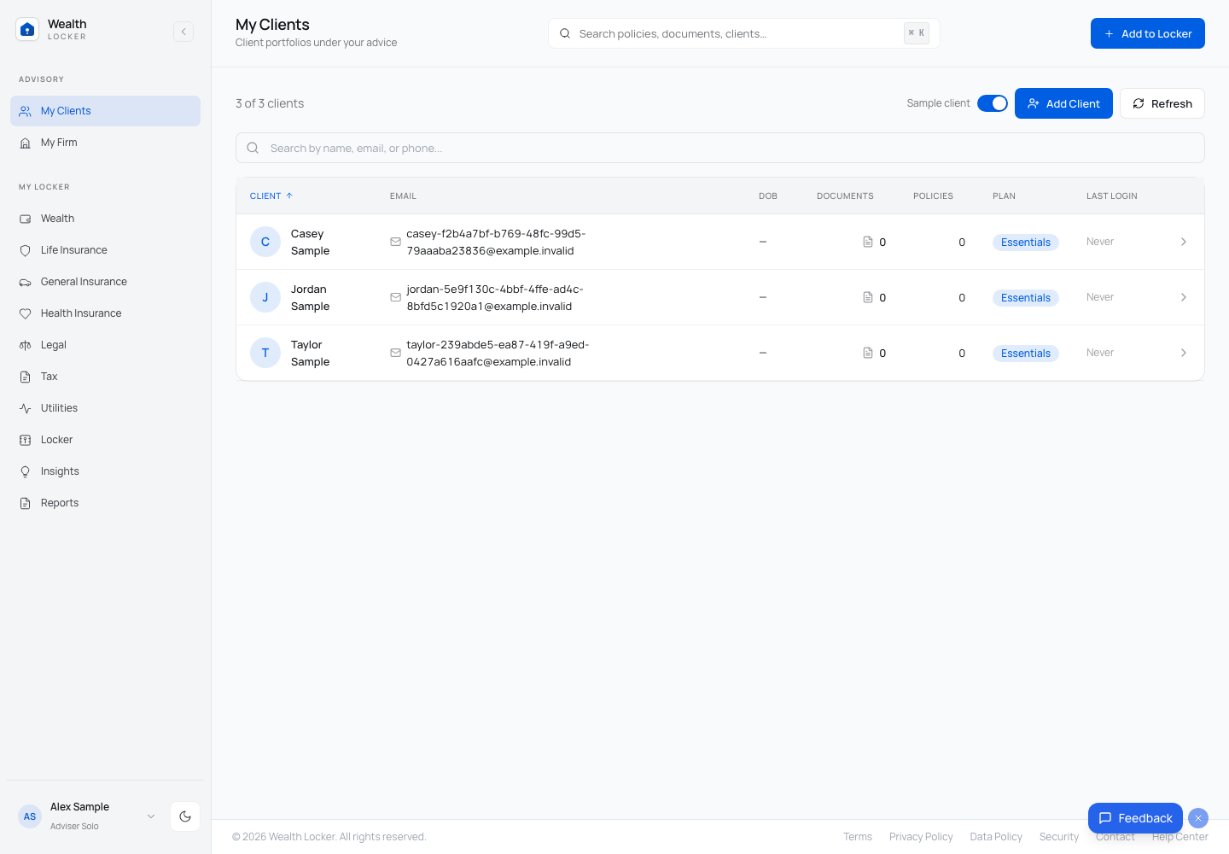Image resolution: width=1229 pixels, height=854 pixels.
Task: Click the email icon in Jordan Sample's row
Action: coord(396,297)
